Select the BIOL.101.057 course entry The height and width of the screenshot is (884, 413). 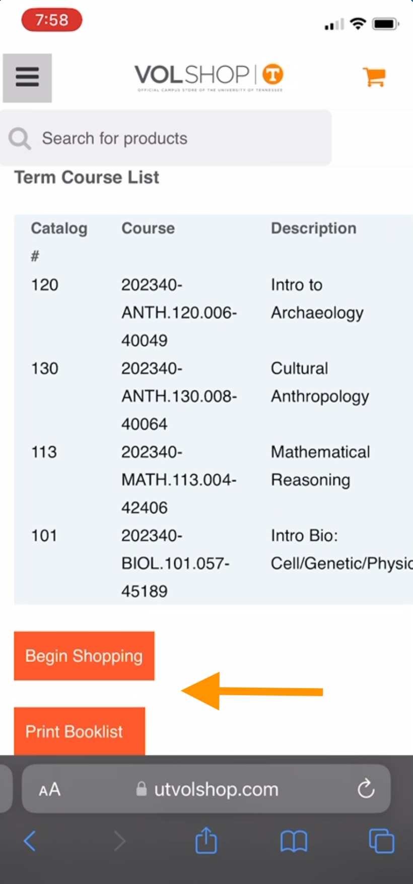coord(175,563)
